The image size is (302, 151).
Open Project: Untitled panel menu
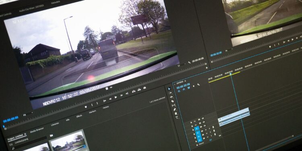coord(25,134)
